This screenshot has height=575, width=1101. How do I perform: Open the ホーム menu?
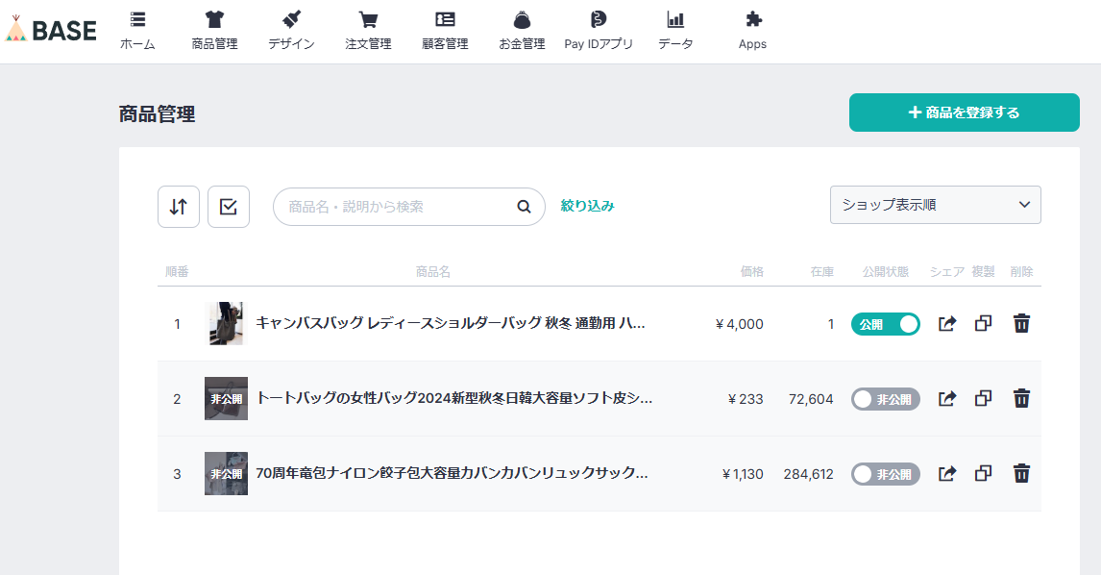pos(137,31)
